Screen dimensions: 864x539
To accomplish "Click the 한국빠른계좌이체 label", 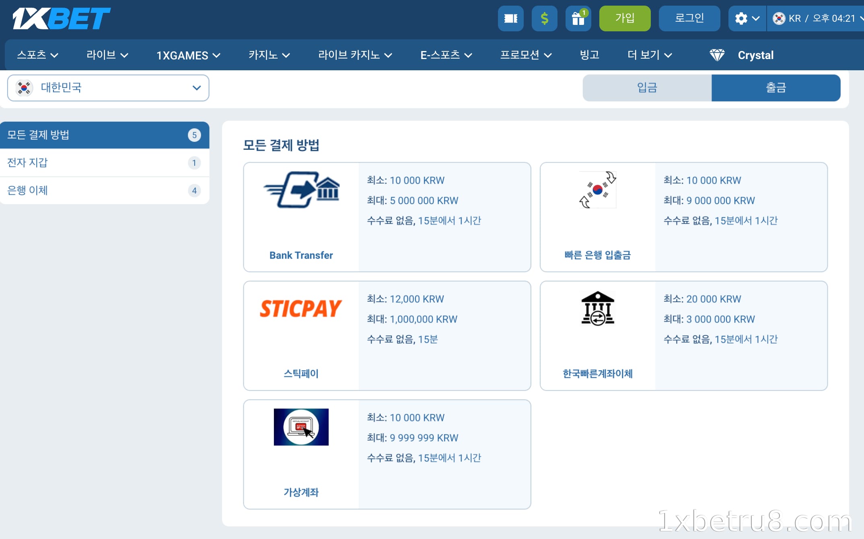I will tap(598, 374).
